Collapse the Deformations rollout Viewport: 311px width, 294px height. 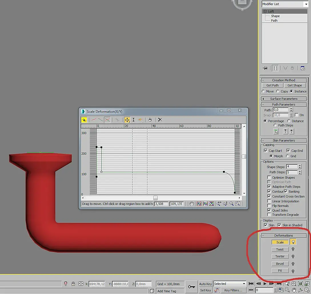point(284,235)
